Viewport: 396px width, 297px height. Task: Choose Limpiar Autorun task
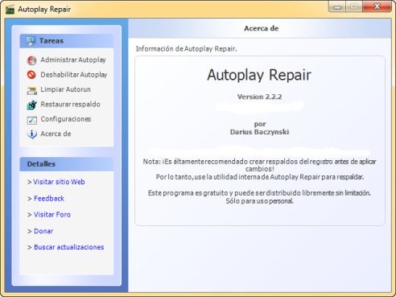coord(65,89)
